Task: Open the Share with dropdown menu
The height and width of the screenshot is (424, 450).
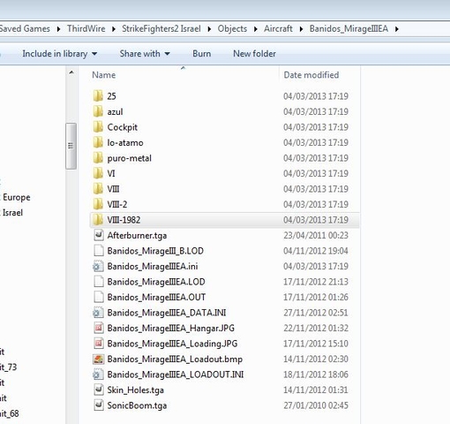Action: click(145, 54)
